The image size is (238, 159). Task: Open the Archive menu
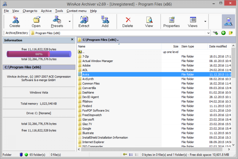(x=46, y=11)
